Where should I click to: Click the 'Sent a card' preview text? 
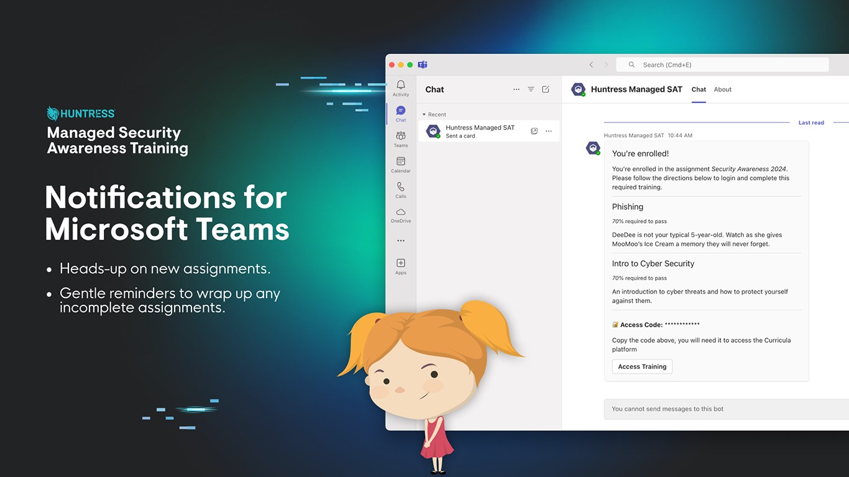click(x=461, y=136)
